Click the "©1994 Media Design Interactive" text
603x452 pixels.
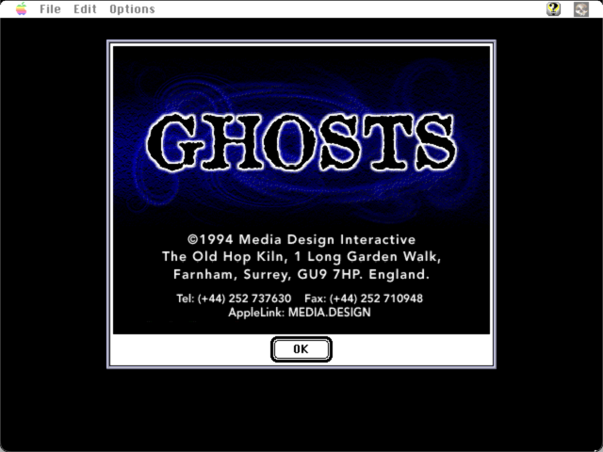301,239
